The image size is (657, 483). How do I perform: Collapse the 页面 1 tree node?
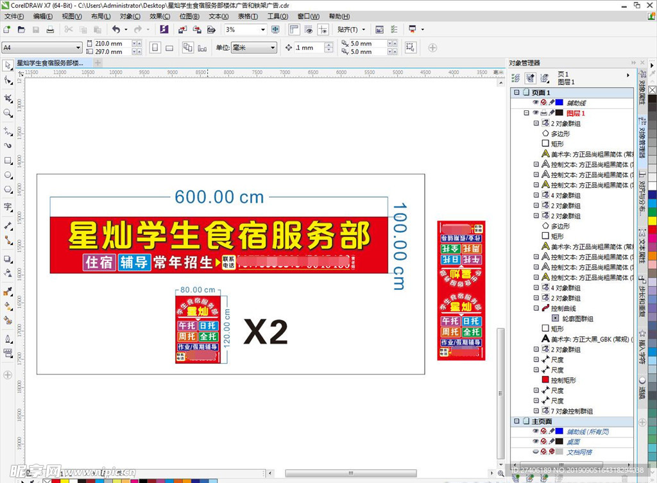(x=516, y=92)
